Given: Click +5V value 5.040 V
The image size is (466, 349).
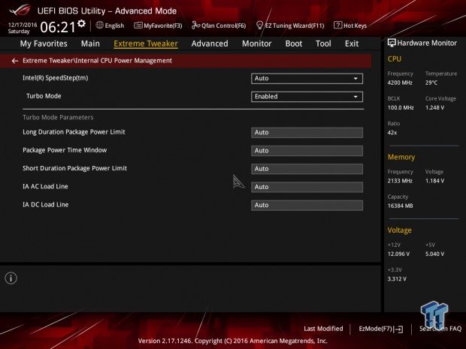Looking at the screenshot, I should click(x=434, y=254).
